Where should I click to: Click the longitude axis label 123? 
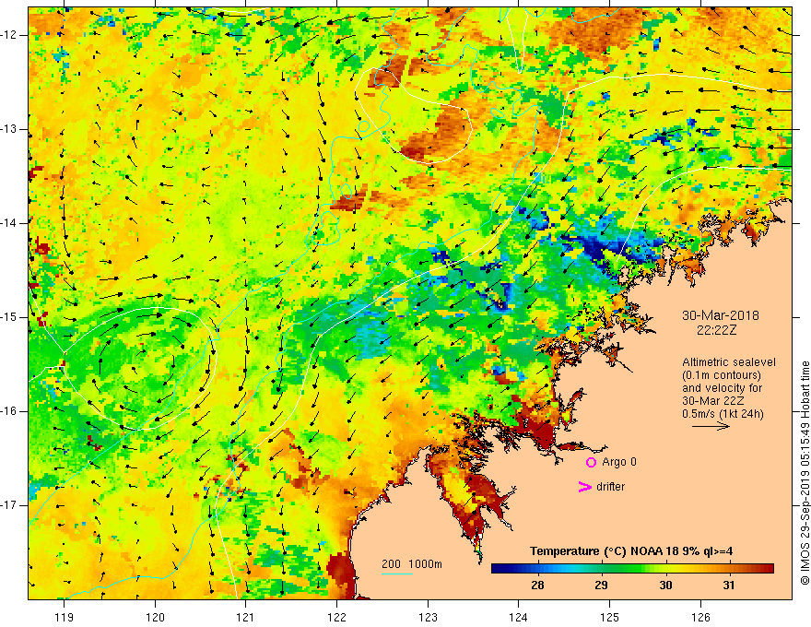point(428,617)
